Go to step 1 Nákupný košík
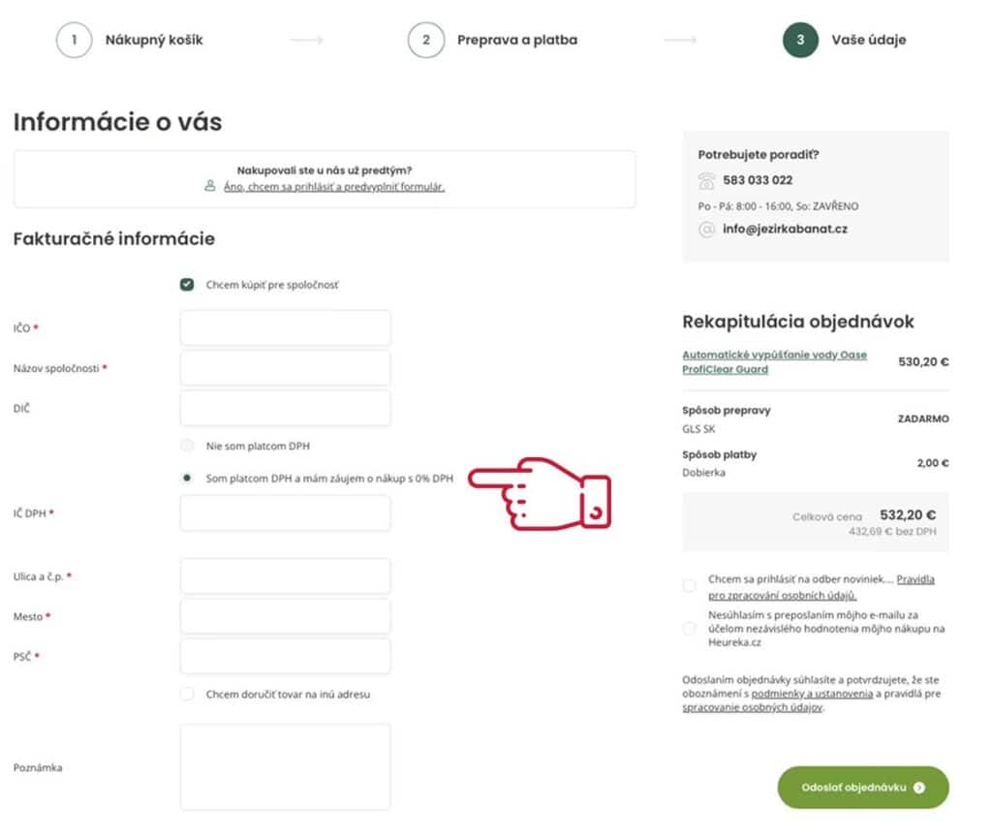The width and height of the screenshot is (992, 837). coord(131,41)
